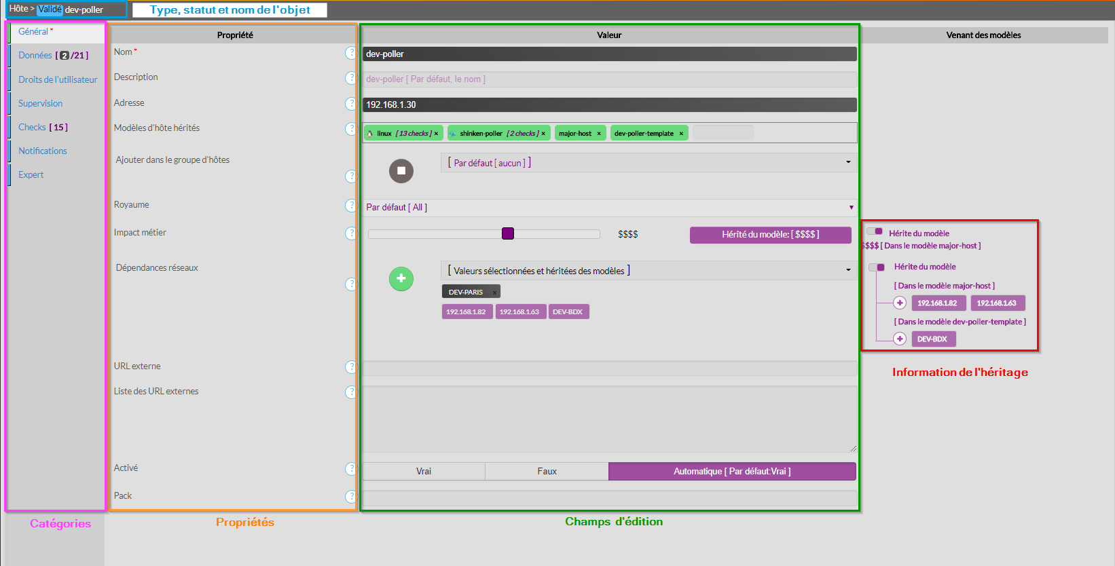Click the 'Hérité du modèle: [$$$$]' button

(770, 235)
